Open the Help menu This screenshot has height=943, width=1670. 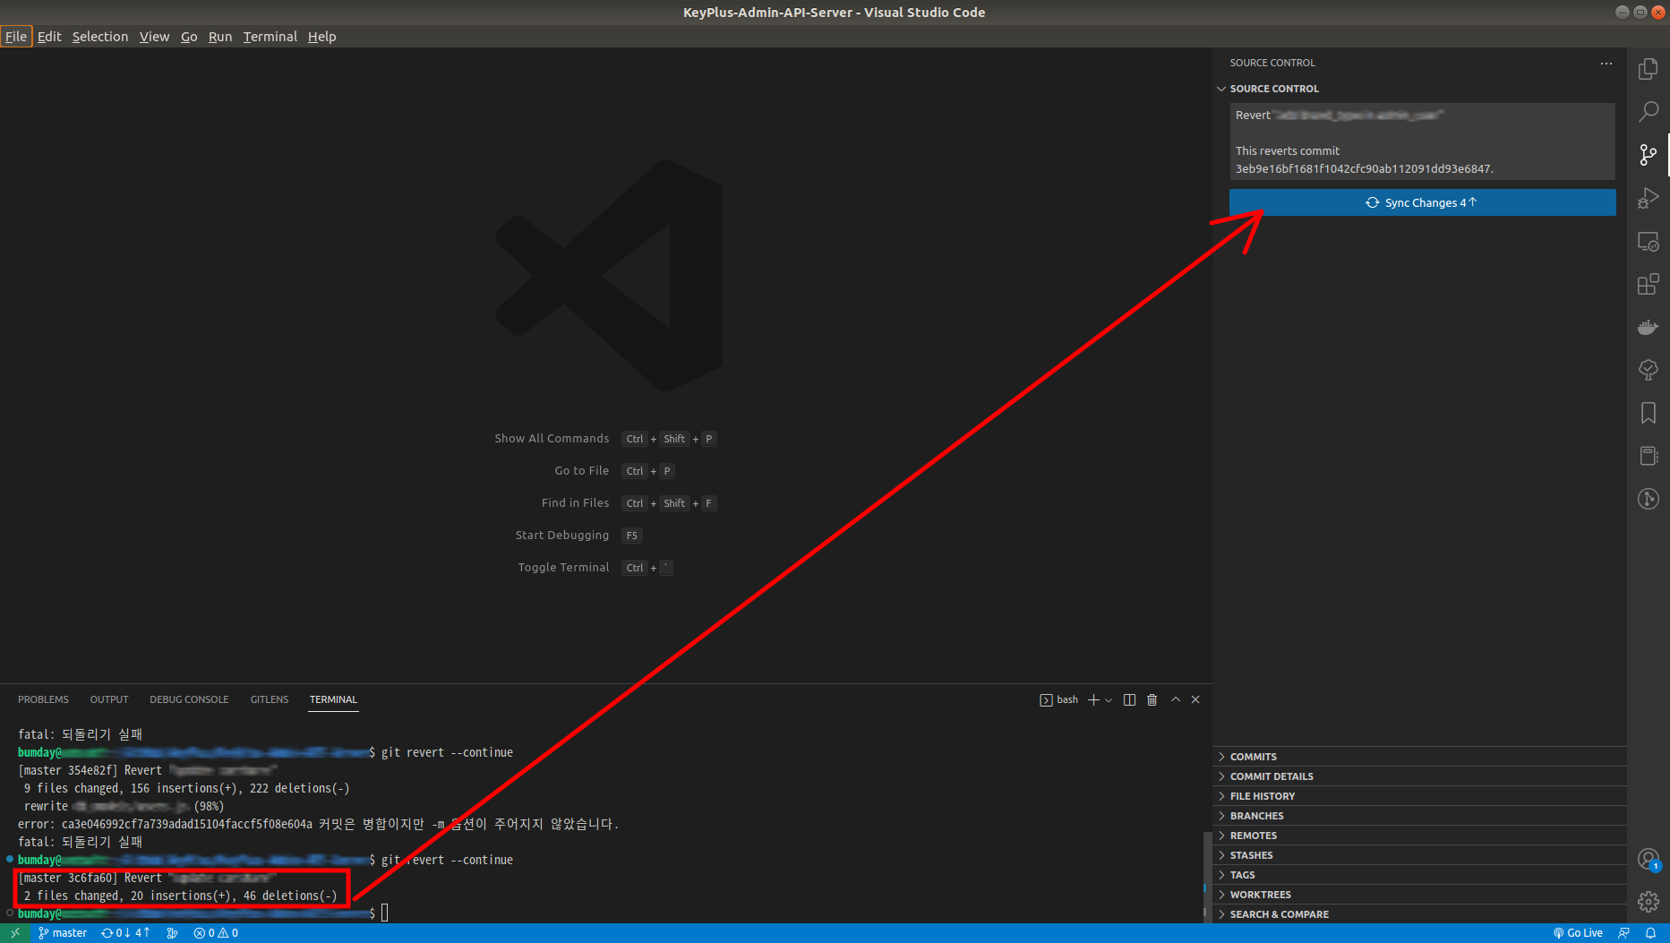point(321,37)
